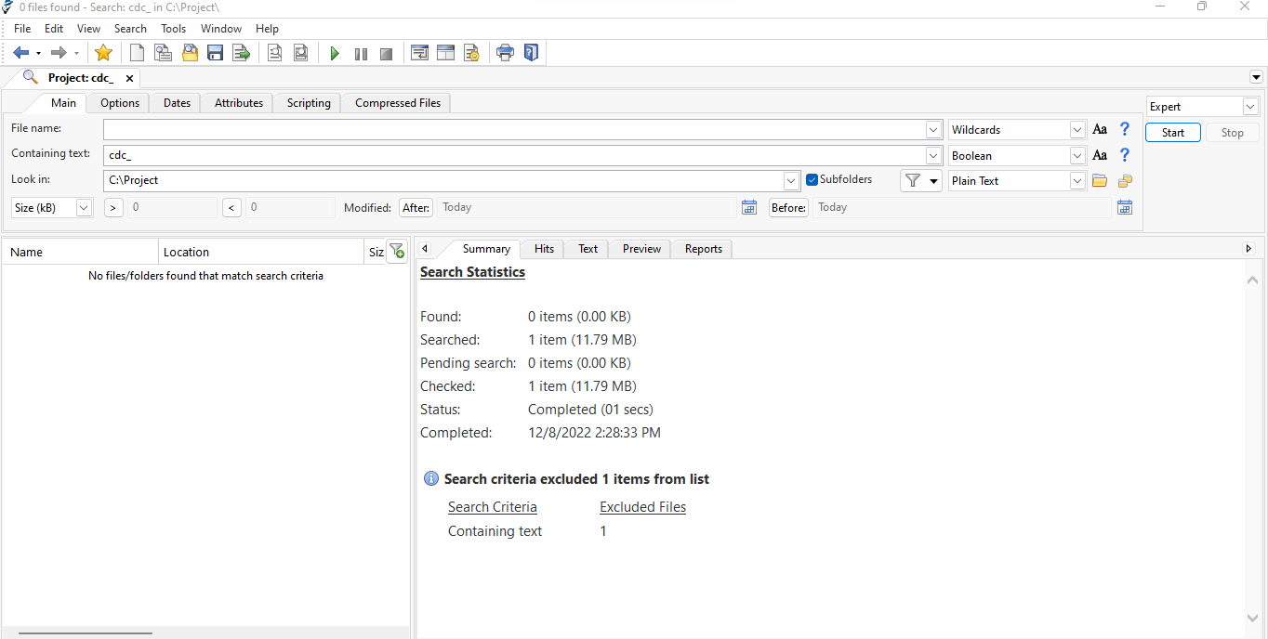Open the stacked folders icon beside Plain Text
This screenshot has width=1268, height=639.
click(1125, 181)
